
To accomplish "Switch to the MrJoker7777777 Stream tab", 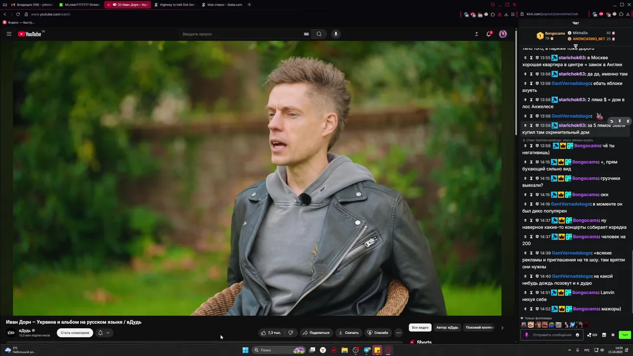I will pyautogui.click(x=79, y=4).
